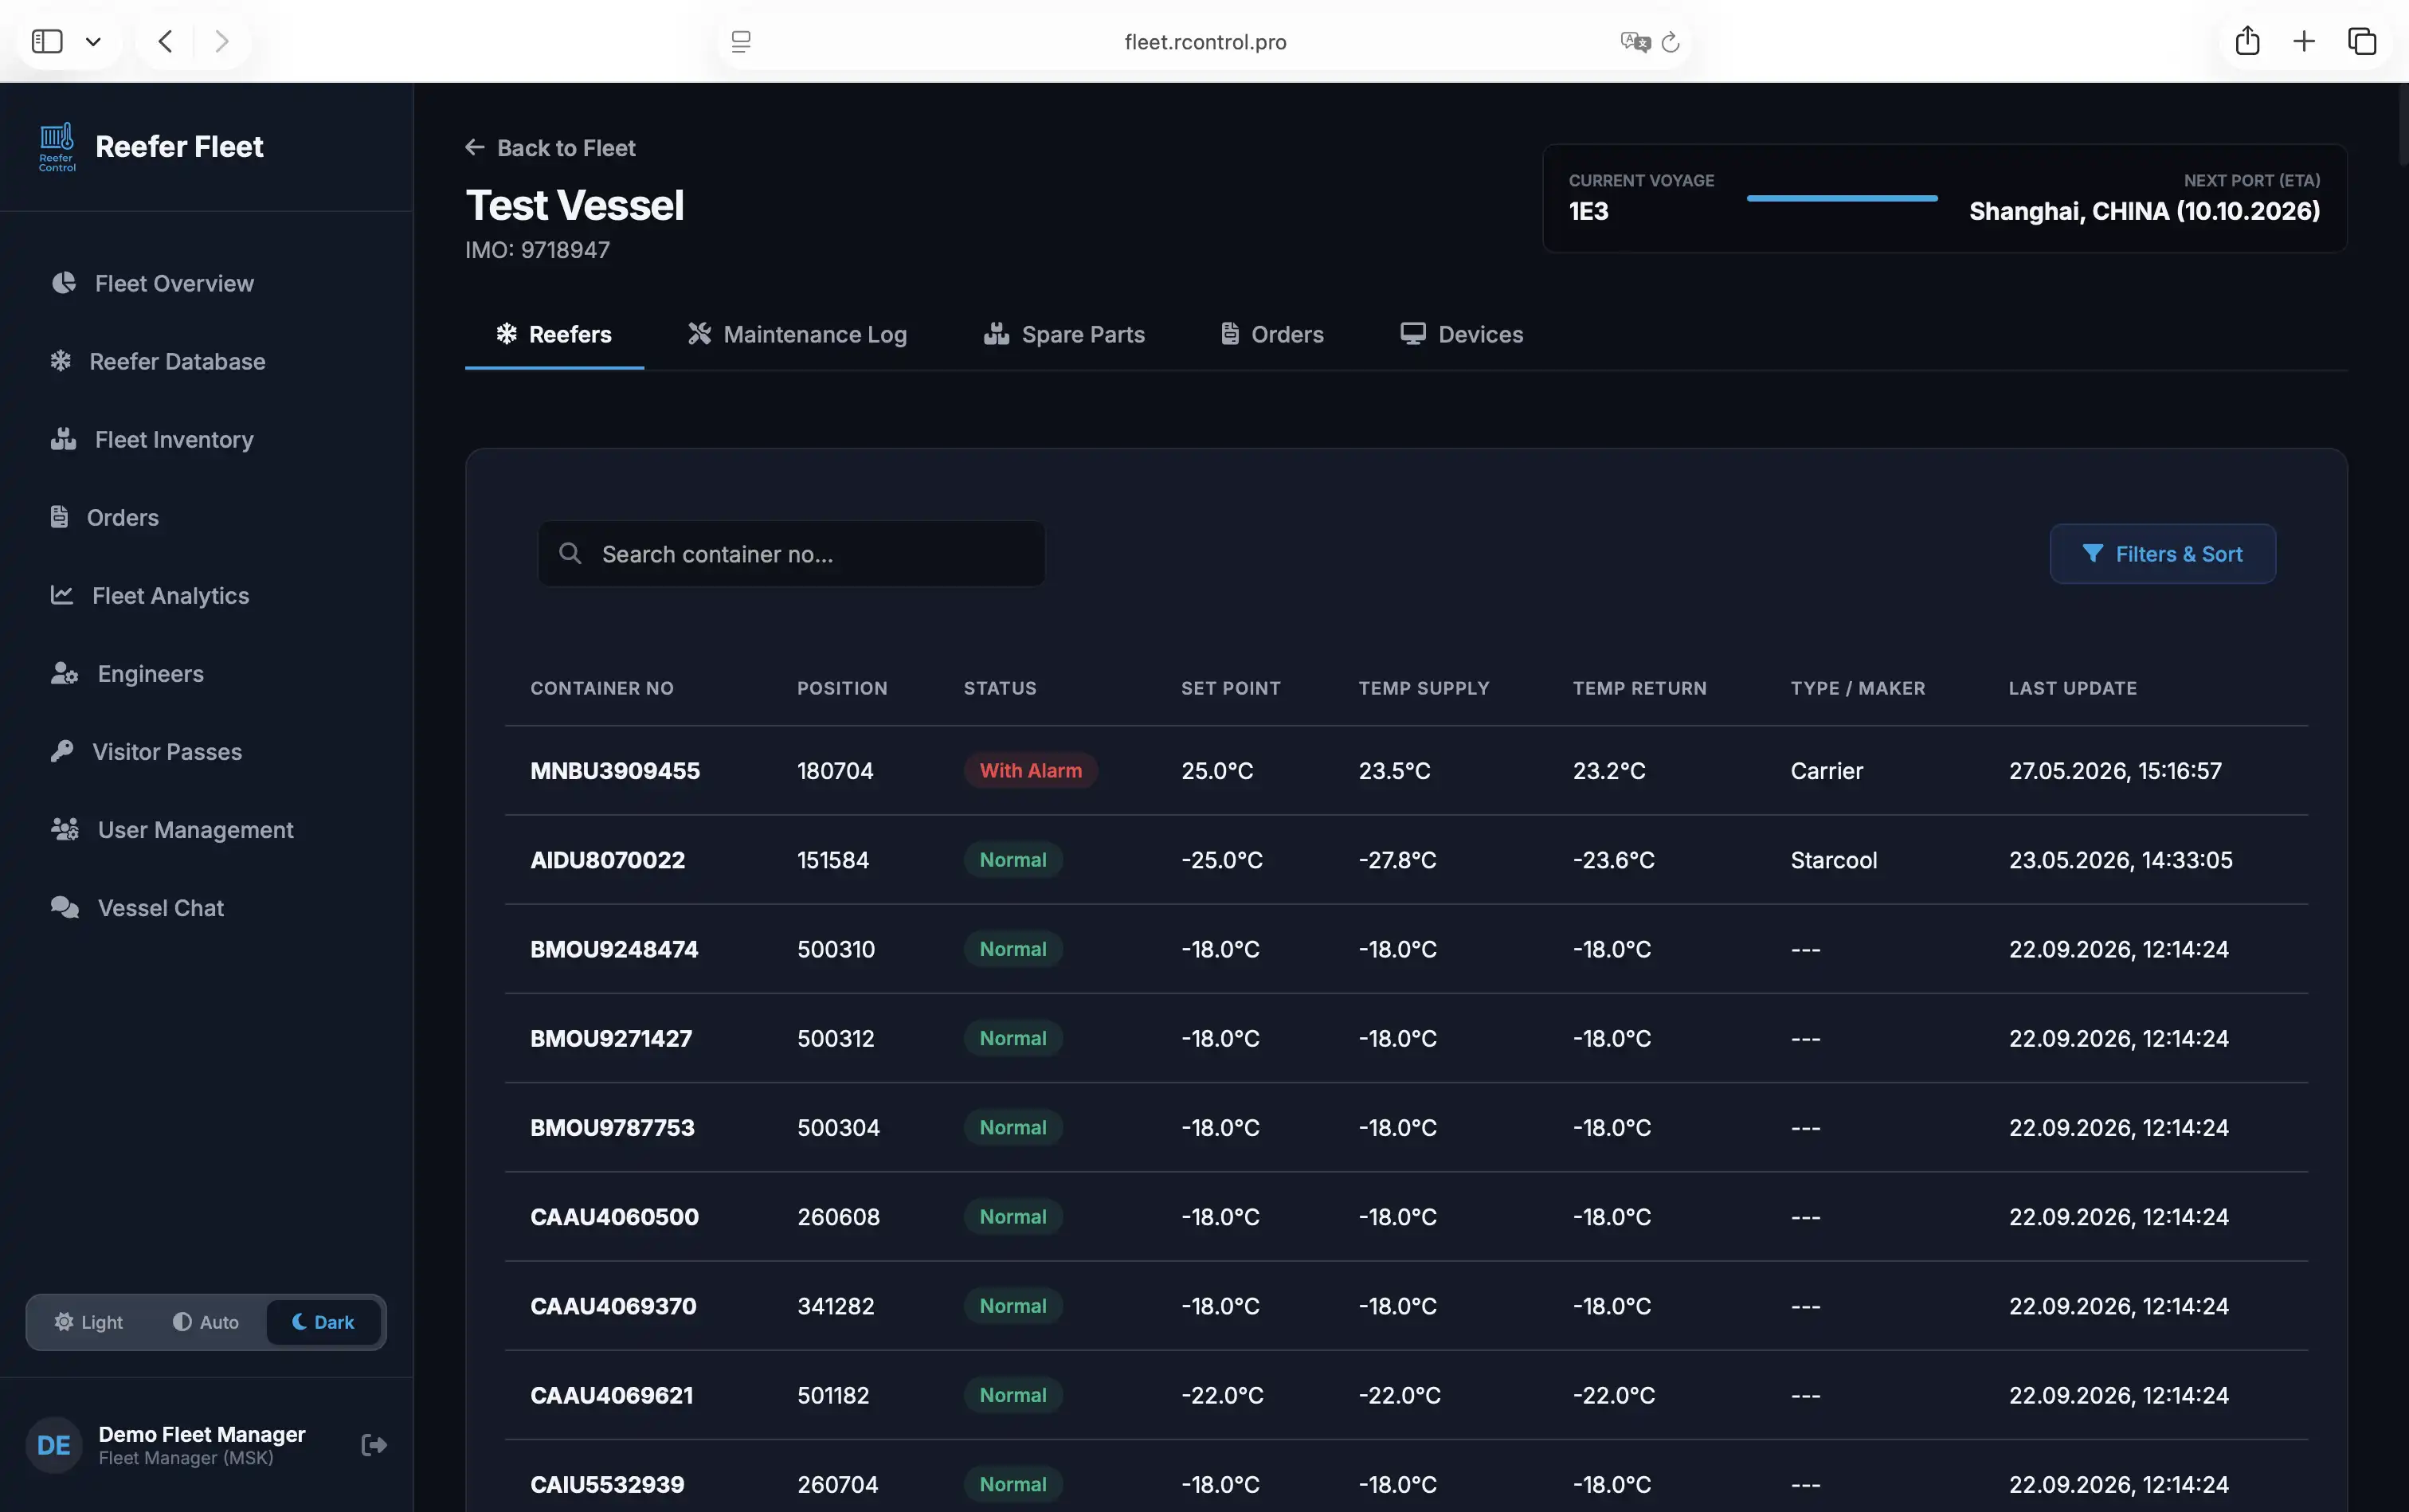Open Orders in the left sidebar

[x=104, y=517]
